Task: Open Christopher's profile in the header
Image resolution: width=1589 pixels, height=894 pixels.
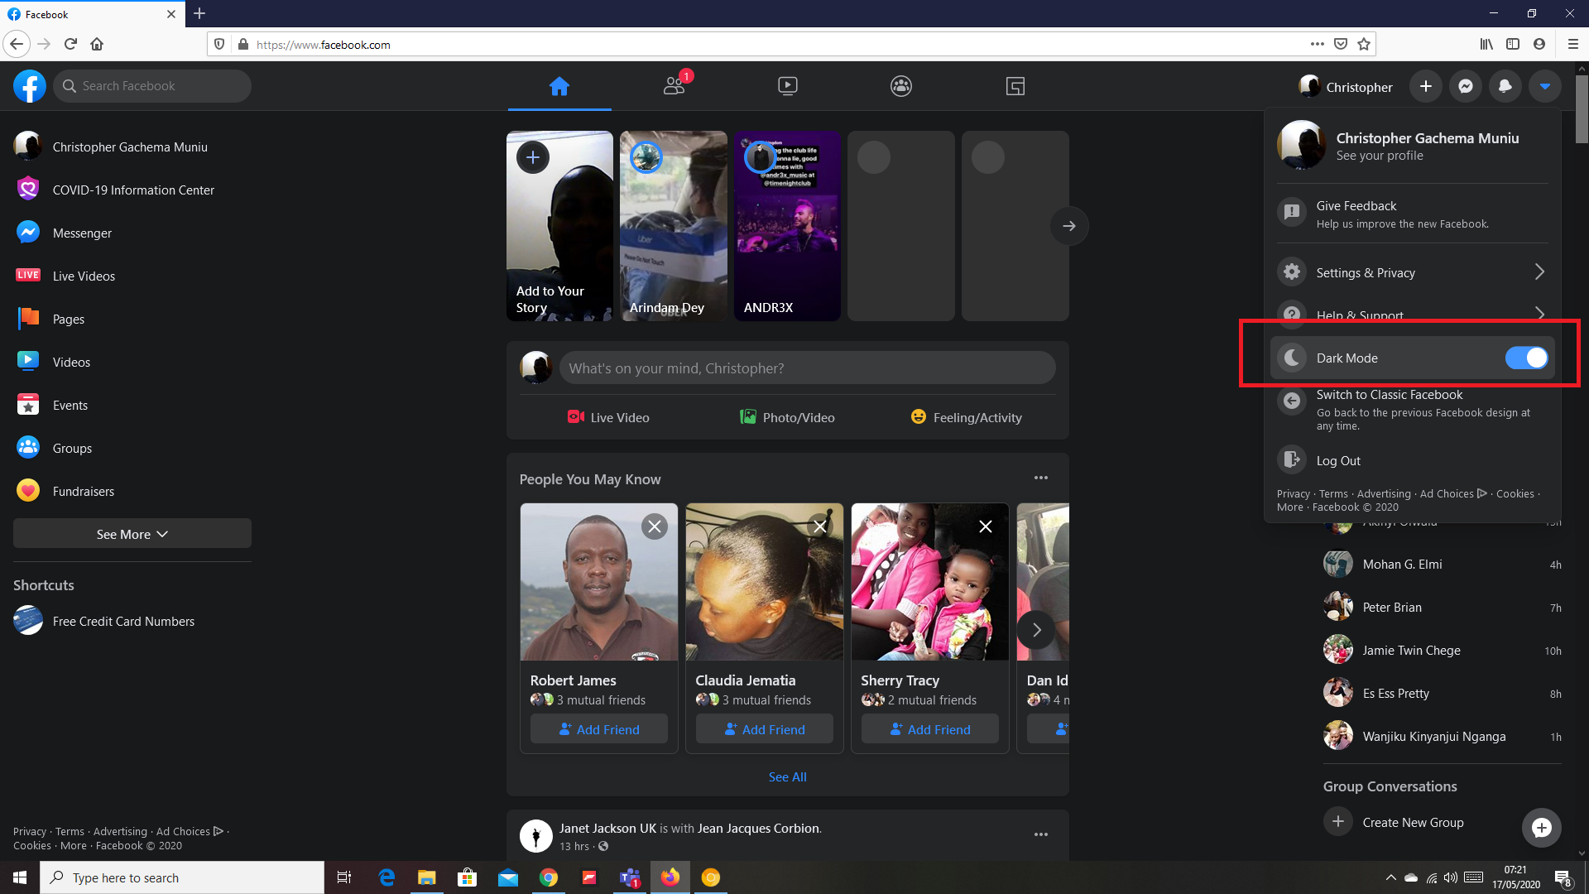Action: coord(1347,86)
